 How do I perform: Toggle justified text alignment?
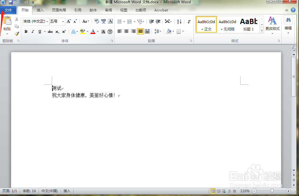(140, 31)
